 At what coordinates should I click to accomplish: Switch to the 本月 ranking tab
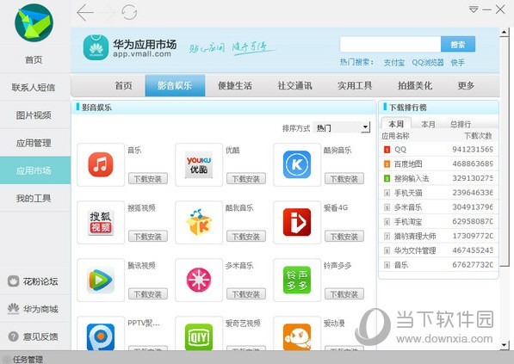428,124
